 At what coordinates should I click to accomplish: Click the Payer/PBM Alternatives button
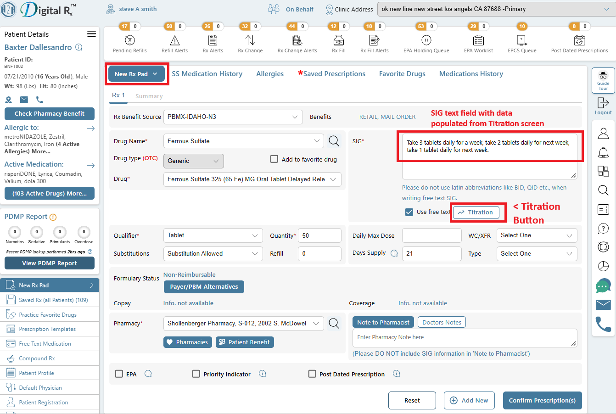[x=204, y=287]
